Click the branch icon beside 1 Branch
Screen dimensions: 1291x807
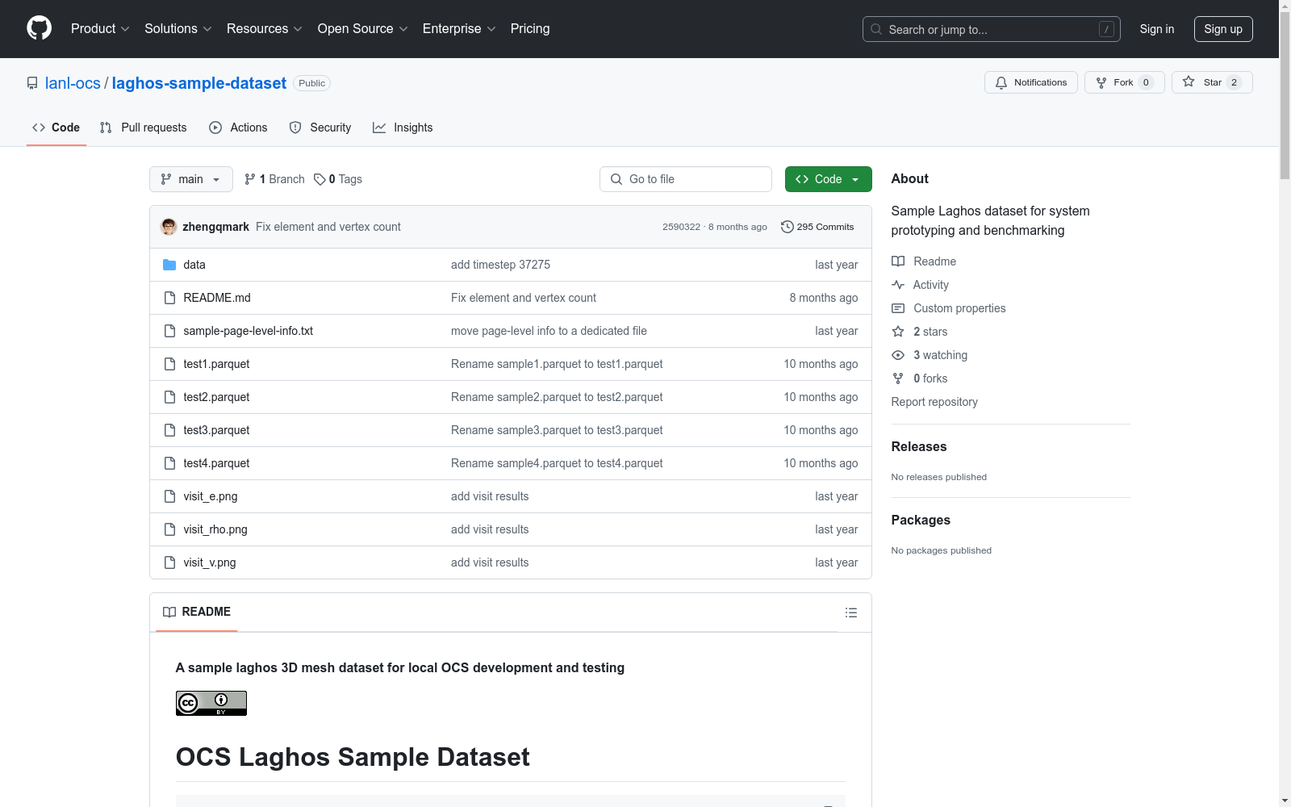250,179
